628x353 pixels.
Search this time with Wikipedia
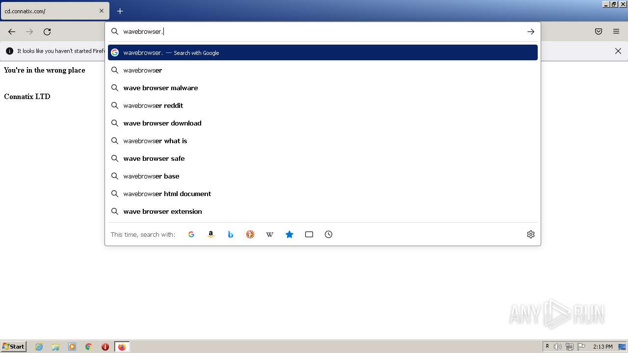(270, 234)
